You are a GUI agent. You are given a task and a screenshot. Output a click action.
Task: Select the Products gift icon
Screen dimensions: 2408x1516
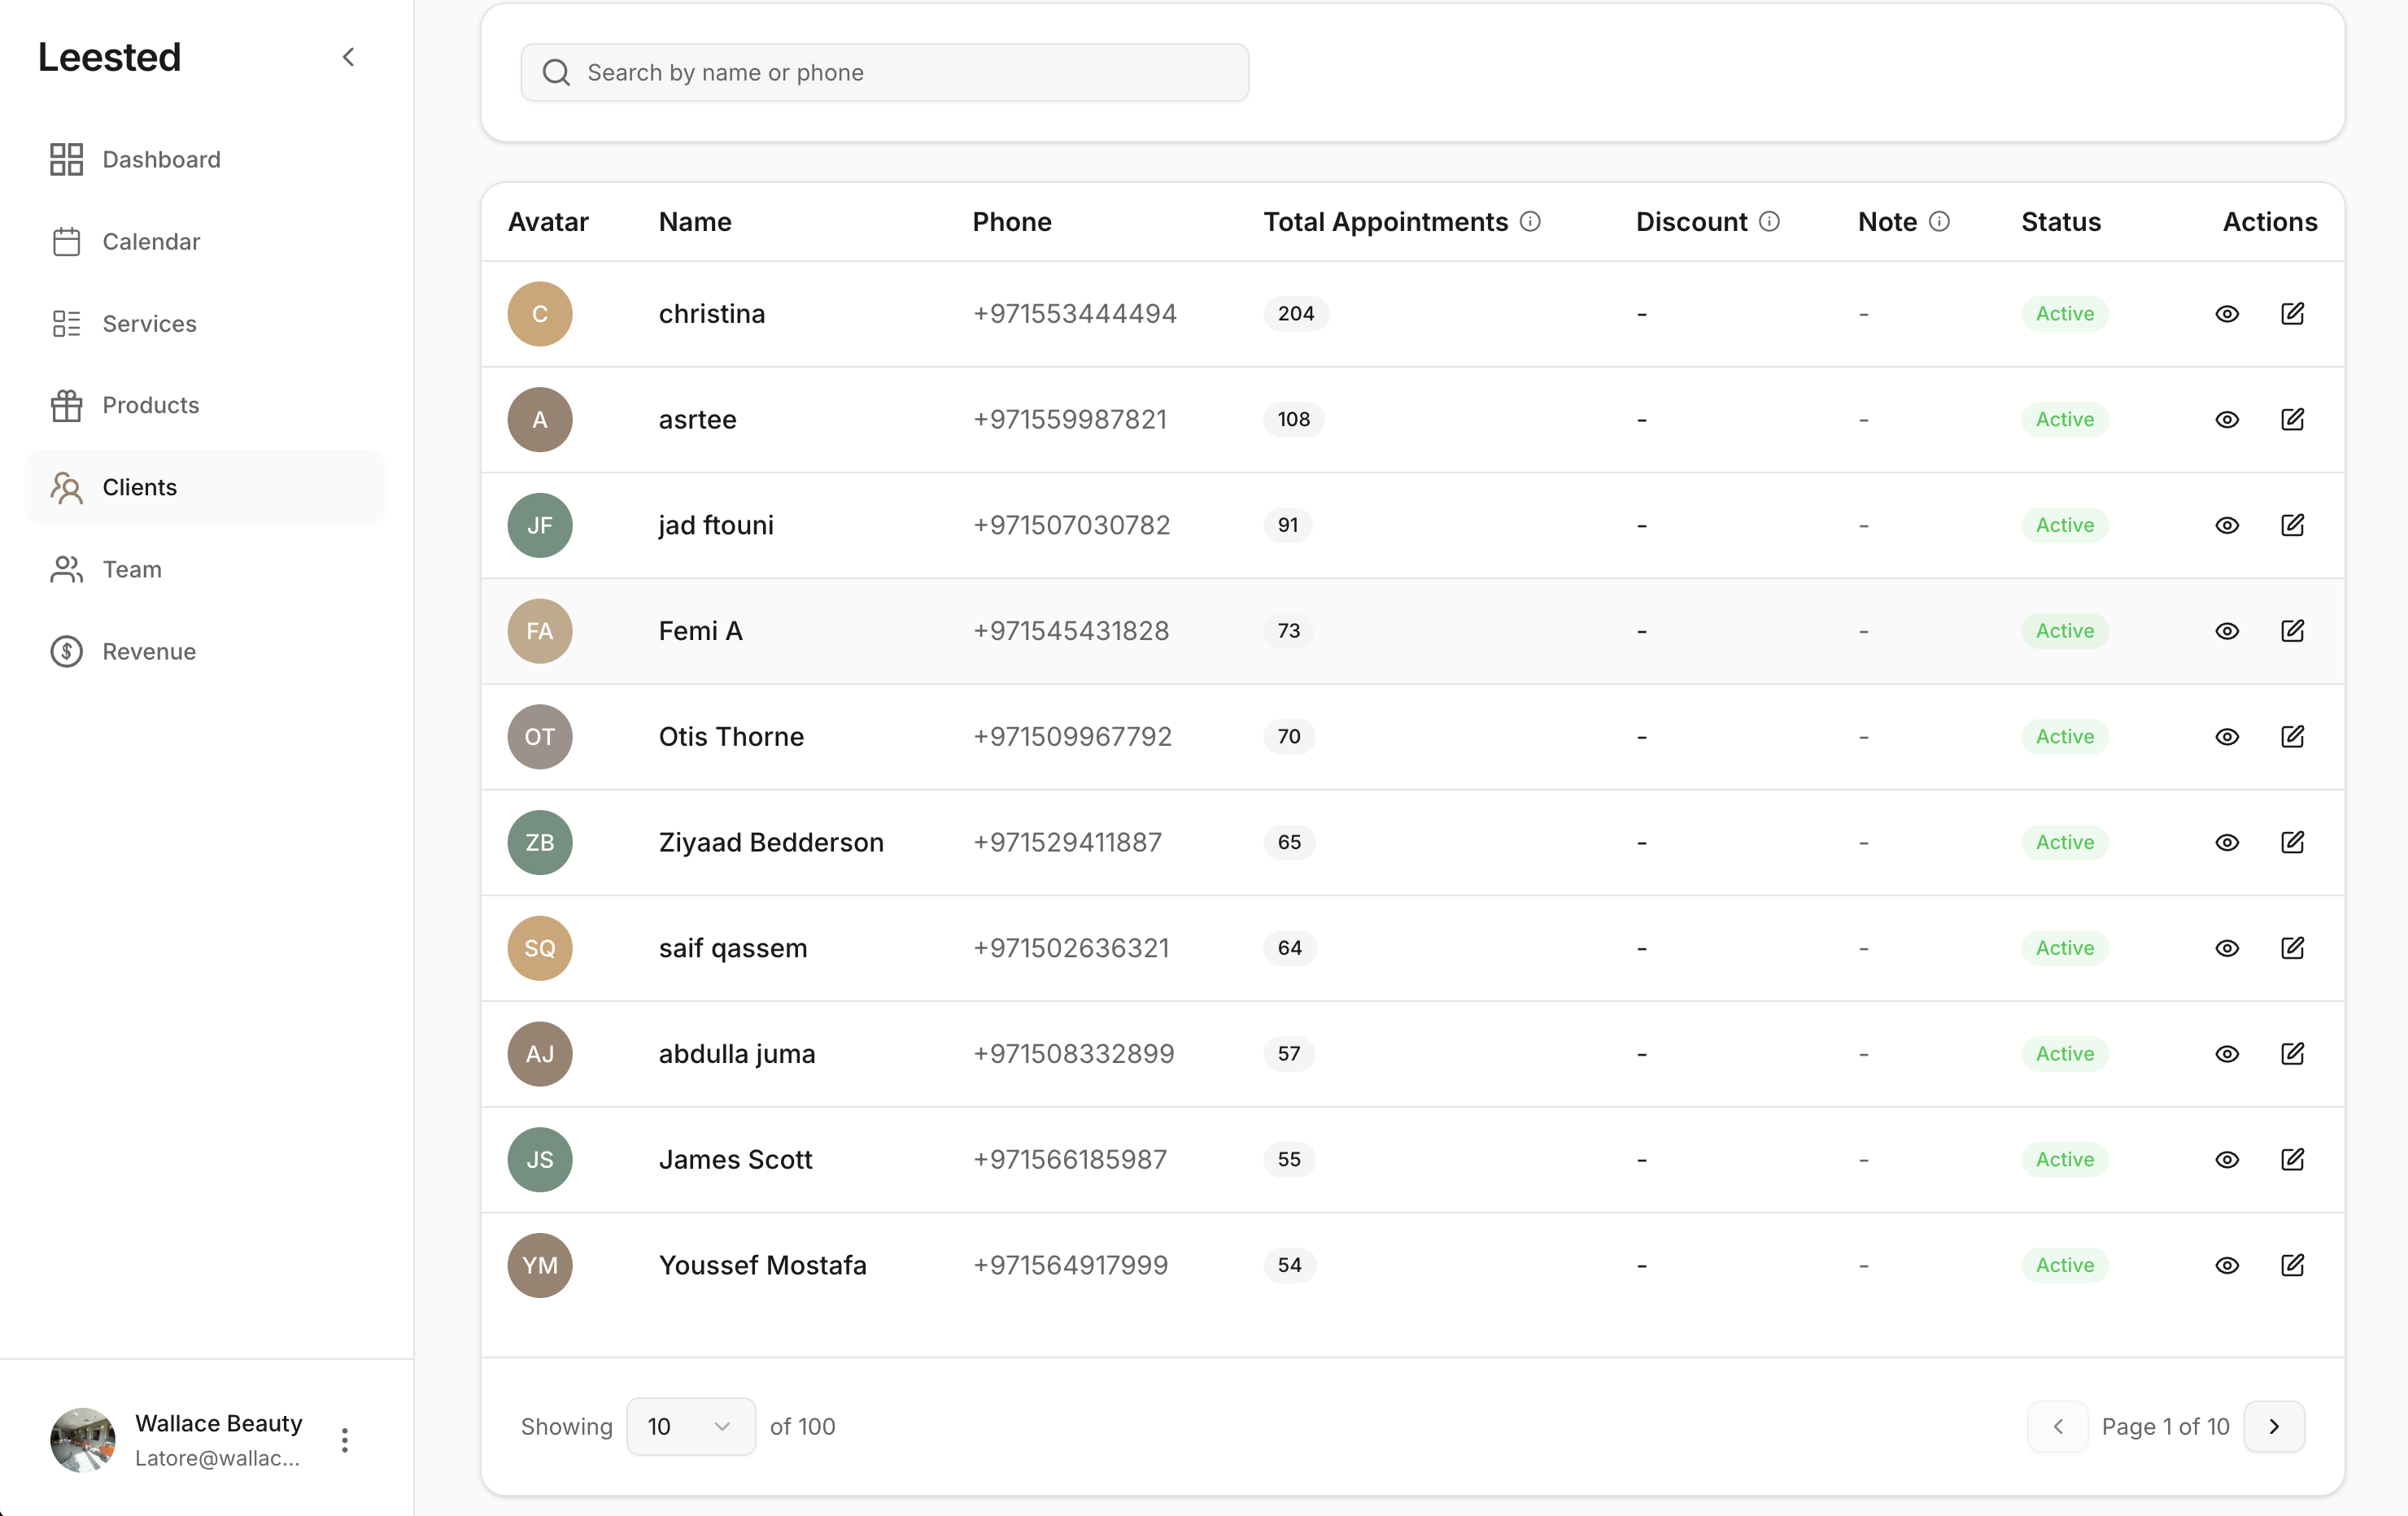pyautogui.click(x=65, y=405)
